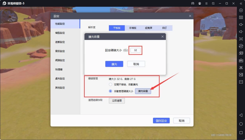Select 性能設定 in settings sidebar
The width and height of the screenshot is (245, 140).
click(x=65, y=24)
